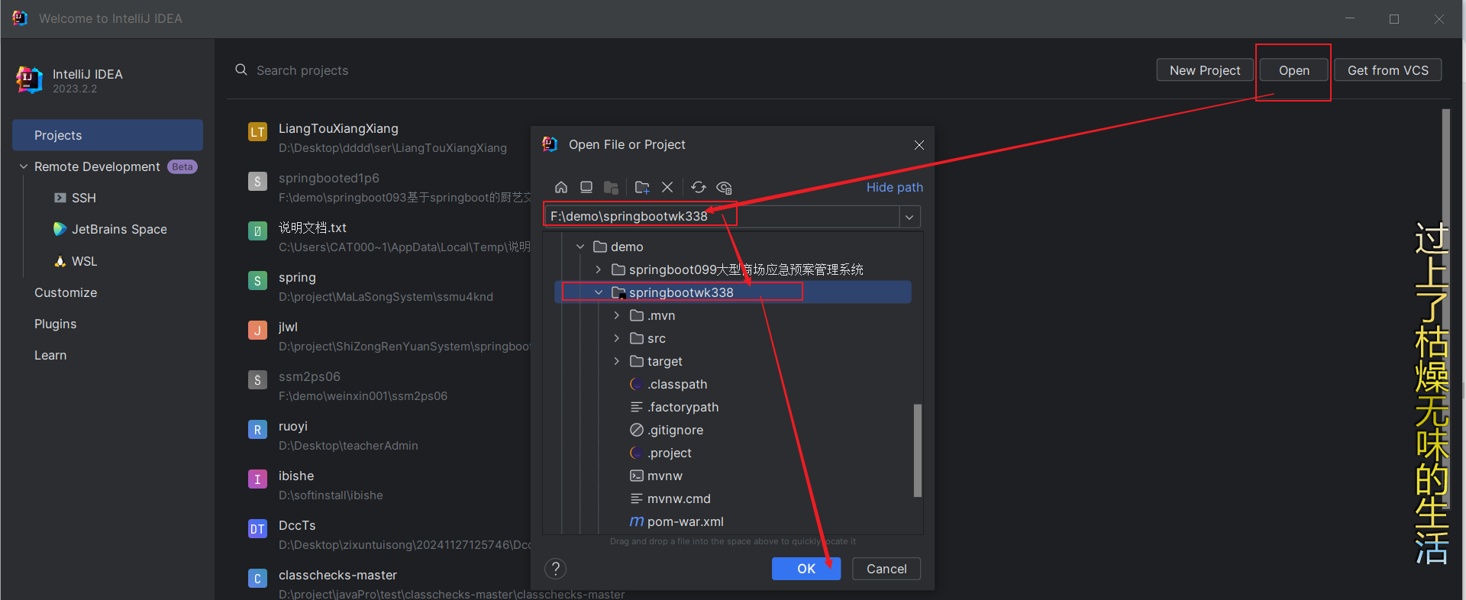The image size is (1466, 600).
Task: Select the Projects tab in sidebar
Action: click(108, 135)
